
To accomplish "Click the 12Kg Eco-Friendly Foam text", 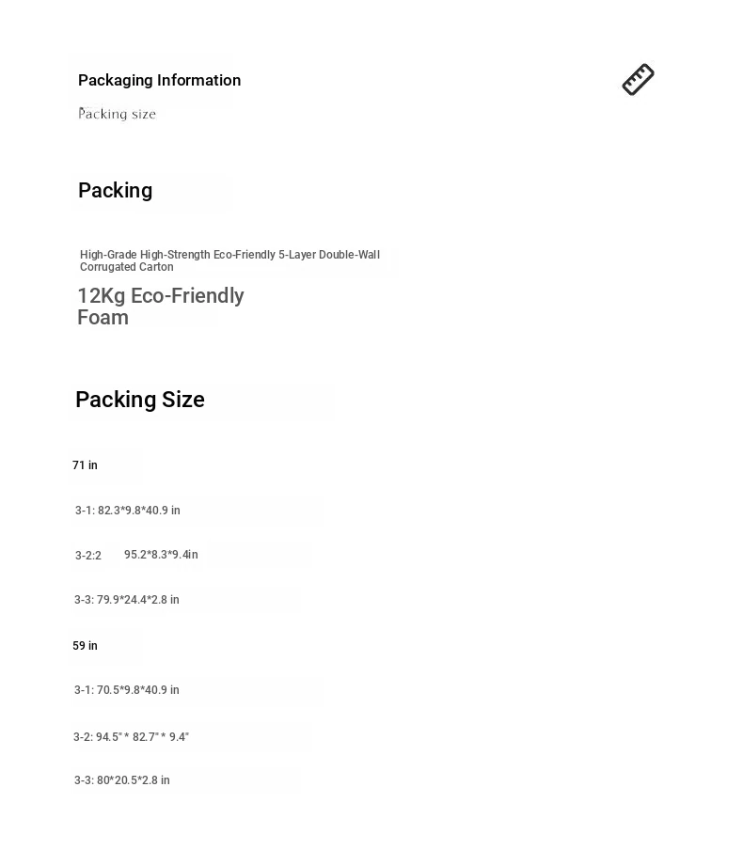I will click(161, 307).
